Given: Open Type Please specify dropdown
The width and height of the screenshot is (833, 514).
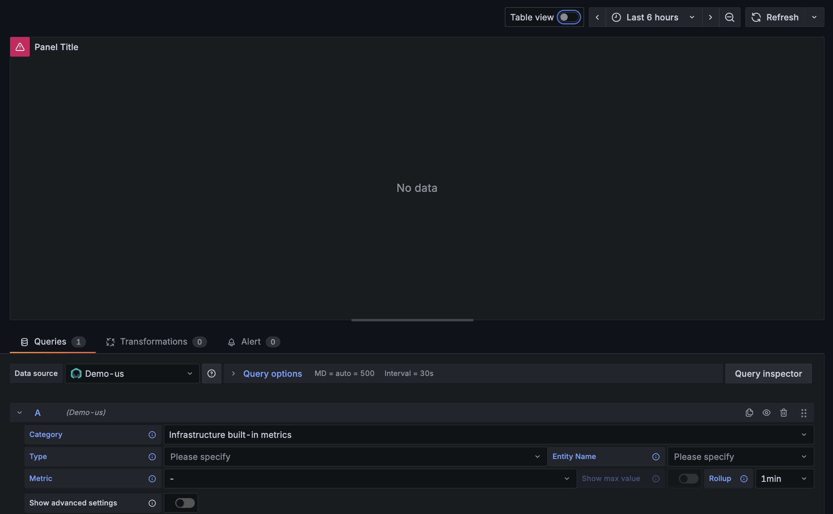Looking at the screenshot, I should 355,457.
